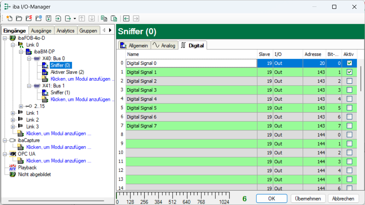
Task: Click the folder icon with red S
Action: point(29,18)
